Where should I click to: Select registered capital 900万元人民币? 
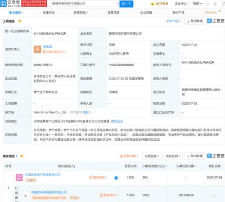pos(119,54)
